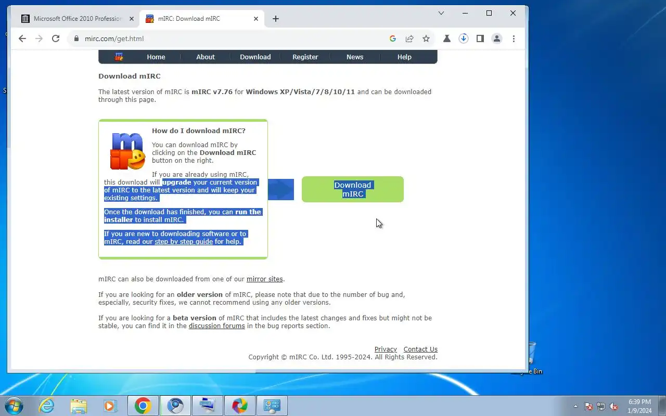Click the How do I download mIRC? heading
The image size is (666, 416).
tap(199, 131)
